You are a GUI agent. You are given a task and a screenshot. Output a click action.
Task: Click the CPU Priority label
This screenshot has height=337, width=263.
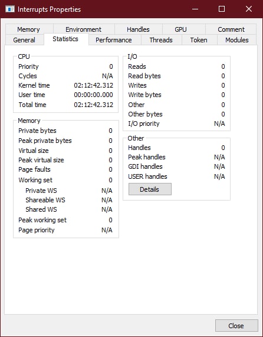(x=28, y=66)
